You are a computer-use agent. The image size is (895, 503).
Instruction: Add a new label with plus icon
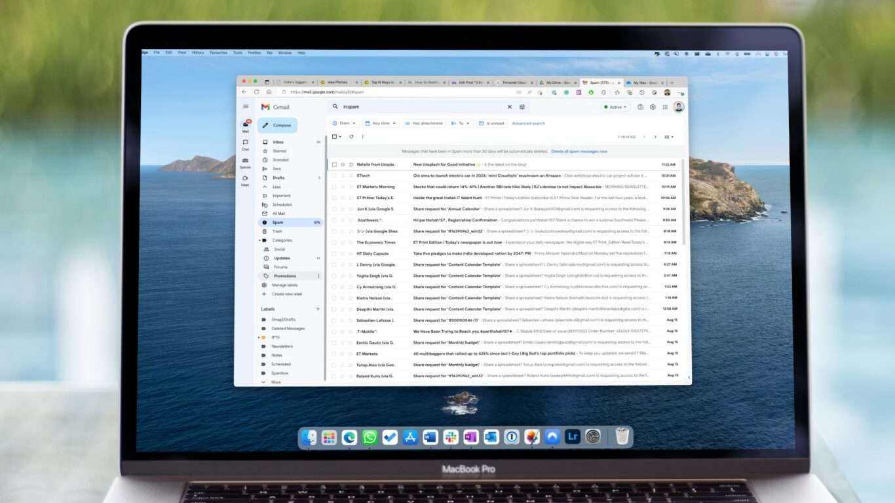318,308
